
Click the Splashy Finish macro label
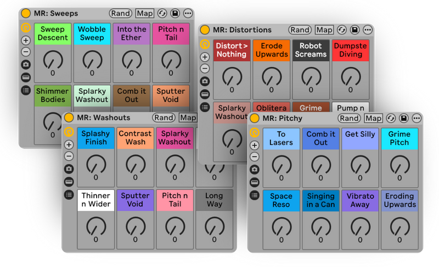pos(96,138)
